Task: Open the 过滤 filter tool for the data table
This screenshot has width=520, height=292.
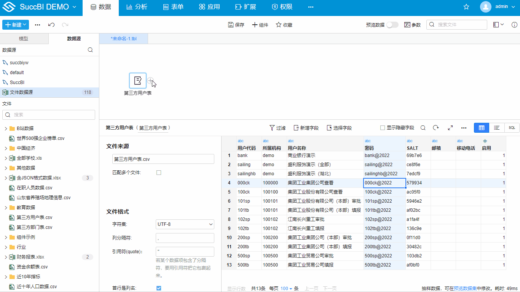Action: coord(278,128)
